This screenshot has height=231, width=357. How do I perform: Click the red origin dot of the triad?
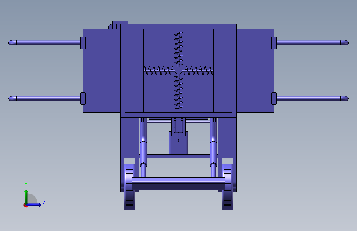pyautogui.click(x=26, y=206)
